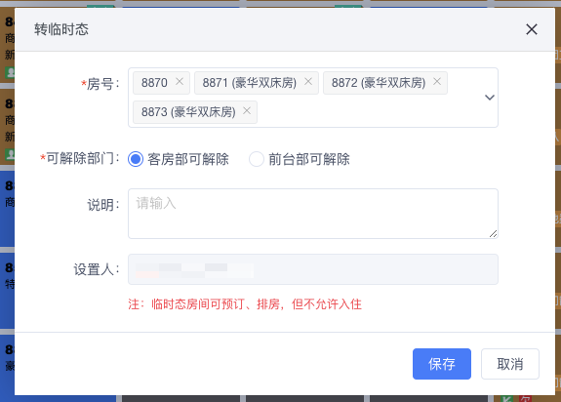561x402 pixels.
Task: Click the 转临时态 dialog title
Action: pyautogui.click(x=61, y=29)
